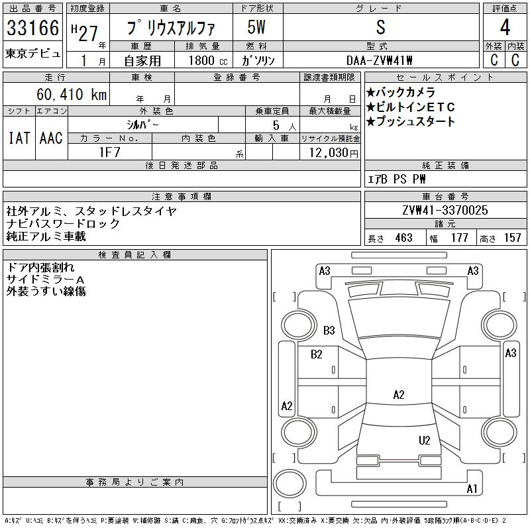Image resolution: width=530 pixels, height=530 pixels.
Task: Click the model code DAA-ZVW41W
Action: [380, 60]
